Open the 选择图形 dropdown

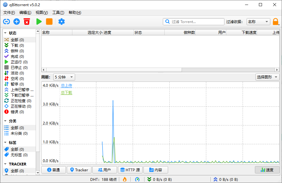click(267, 77)
